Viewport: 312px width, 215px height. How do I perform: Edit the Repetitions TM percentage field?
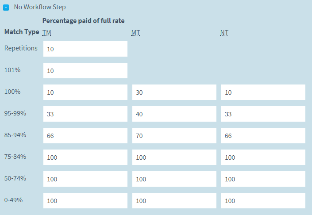(x=85, y=49)
